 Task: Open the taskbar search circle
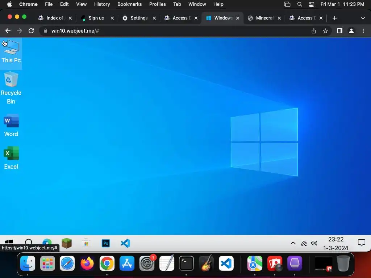pos(28,242)
